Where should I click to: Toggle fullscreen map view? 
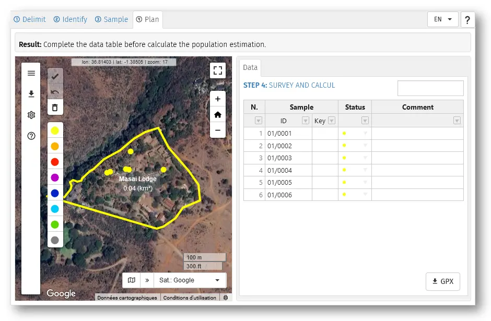217,70
